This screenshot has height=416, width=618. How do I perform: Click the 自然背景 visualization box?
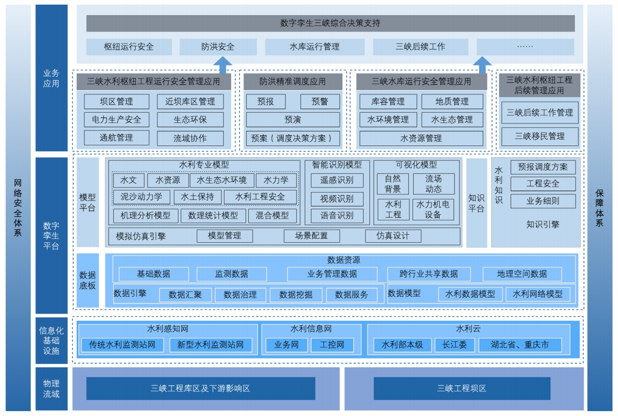(x=393, y=184)
